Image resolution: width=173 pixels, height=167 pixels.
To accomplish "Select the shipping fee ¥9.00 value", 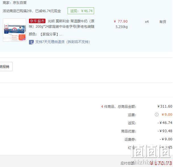I will tap(167, 115).
